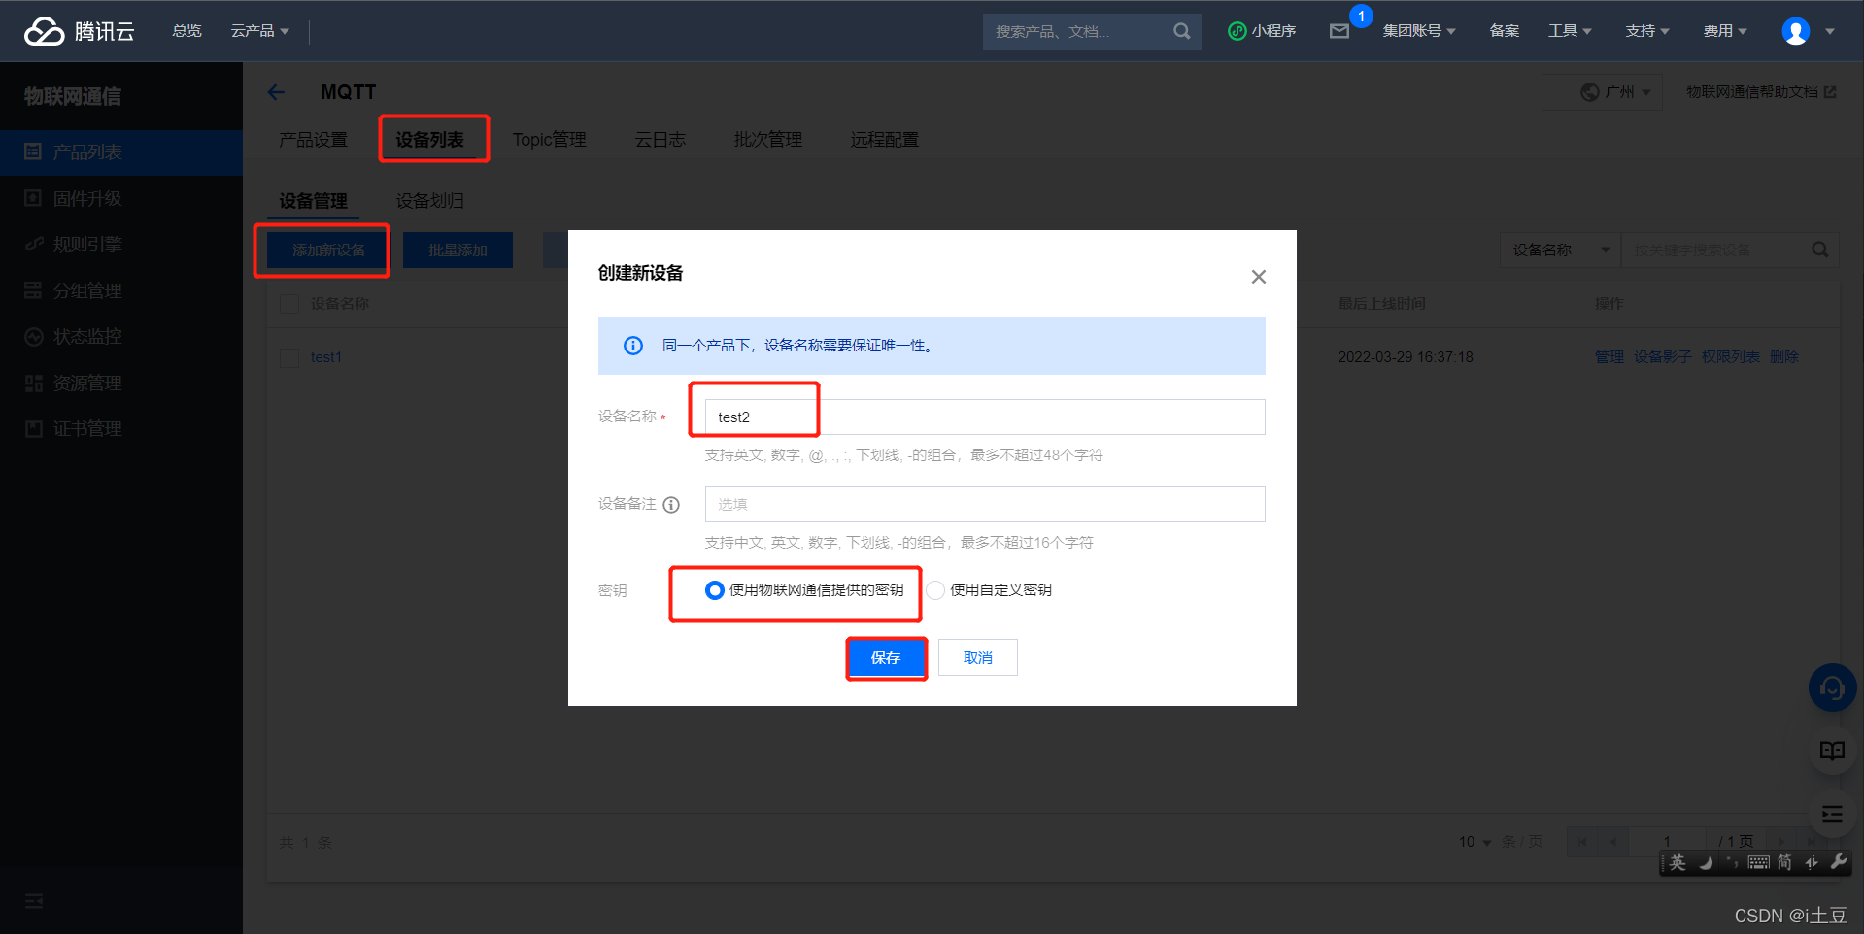The width and height of the screenshot is (1864, 934).
Task: Switch to the 远程配置 tab
Action: tap(885, 140)
